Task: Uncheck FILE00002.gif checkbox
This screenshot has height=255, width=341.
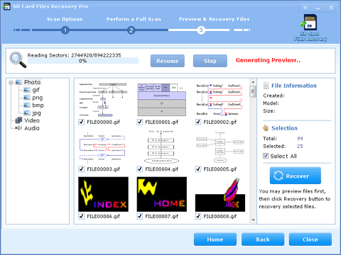Action: 198,122
